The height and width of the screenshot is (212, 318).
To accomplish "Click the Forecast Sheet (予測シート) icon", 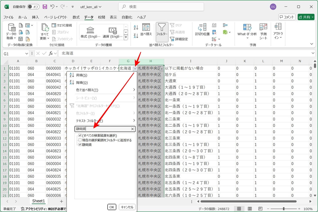I will 263,32.
